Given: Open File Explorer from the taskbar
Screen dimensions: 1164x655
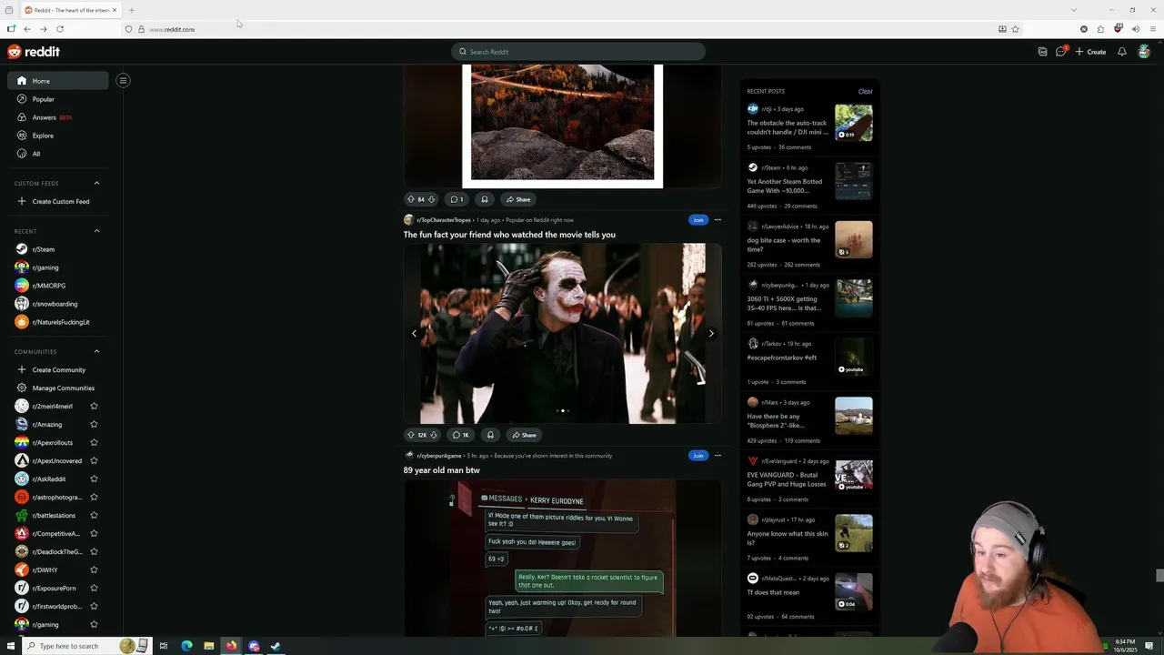Looking at the screenshot, I should pyautogui.click(x=209, y=646).
